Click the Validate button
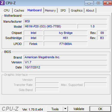The image size is (112, 112). (79, 109)
